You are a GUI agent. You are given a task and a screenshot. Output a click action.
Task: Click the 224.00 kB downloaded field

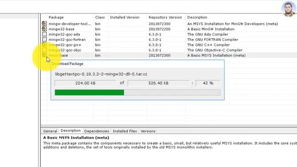85,83
